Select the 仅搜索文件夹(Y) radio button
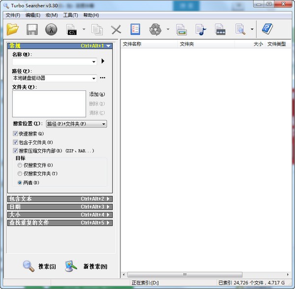295x289 pixels. click(20, 174)
